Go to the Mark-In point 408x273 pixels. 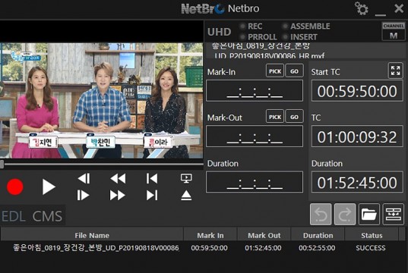294,71
